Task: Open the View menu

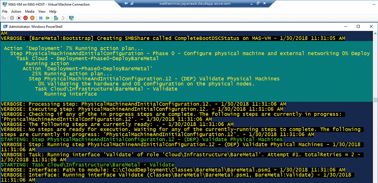Action: pyautogui.click(x=42, y=11)
